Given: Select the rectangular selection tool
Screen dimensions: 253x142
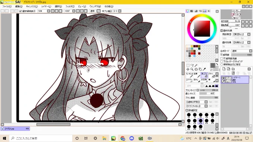Looking at the screenshot, I should tap(188, 65).
